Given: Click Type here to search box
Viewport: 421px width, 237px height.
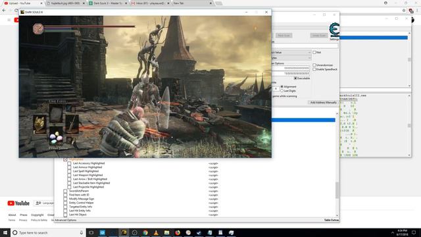Looking at the screenshot, I should [48, 232].
